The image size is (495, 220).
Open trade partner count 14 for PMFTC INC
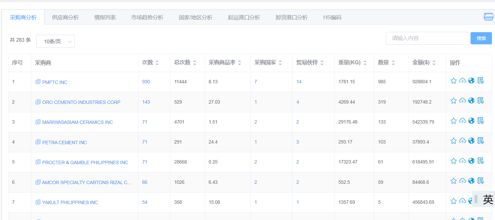[299, 82]
